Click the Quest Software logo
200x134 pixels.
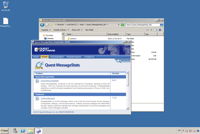pyautogui.click(x=45, y=49)
